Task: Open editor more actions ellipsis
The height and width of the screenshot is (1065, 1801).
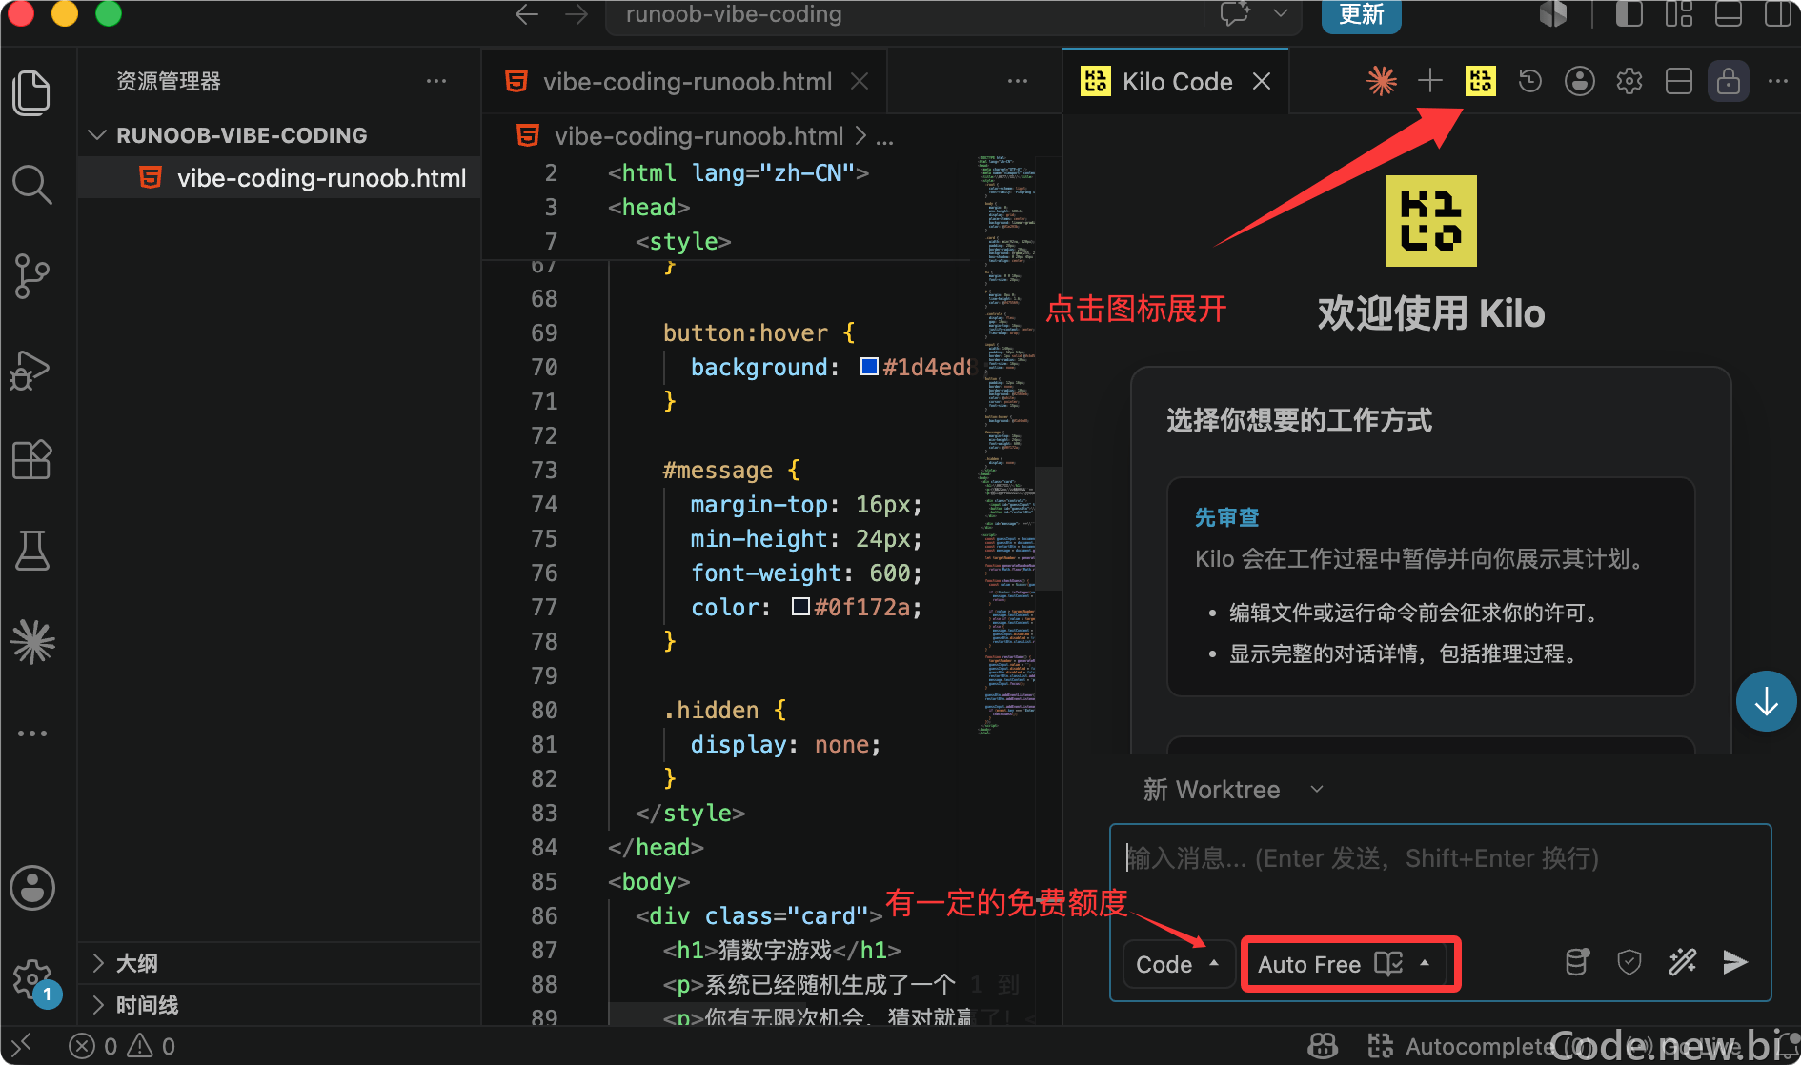Action: (1018, 81)
